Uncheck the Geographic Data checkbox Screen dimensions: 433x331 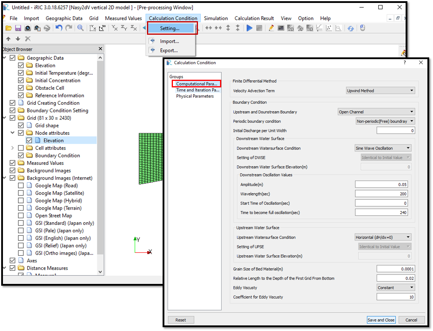point(12,58)
